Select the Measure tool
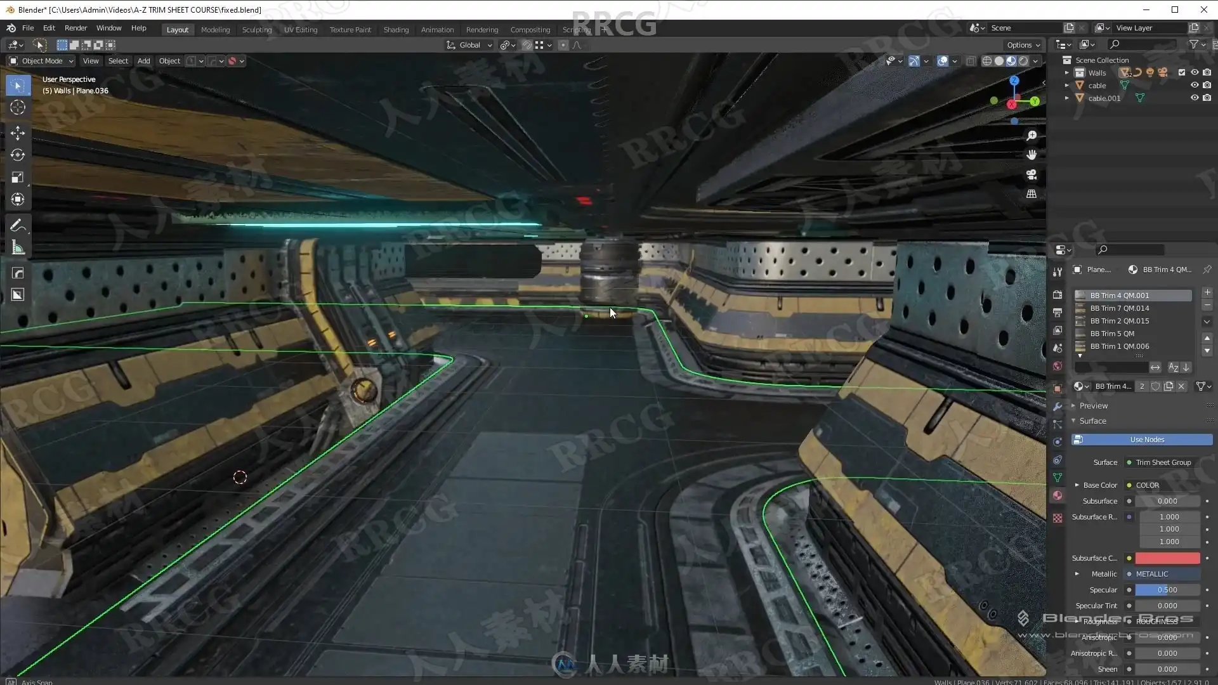Image resolution: width=1218 pixels, height=685 pixels. pyautogui.click(x=18, y=248)
